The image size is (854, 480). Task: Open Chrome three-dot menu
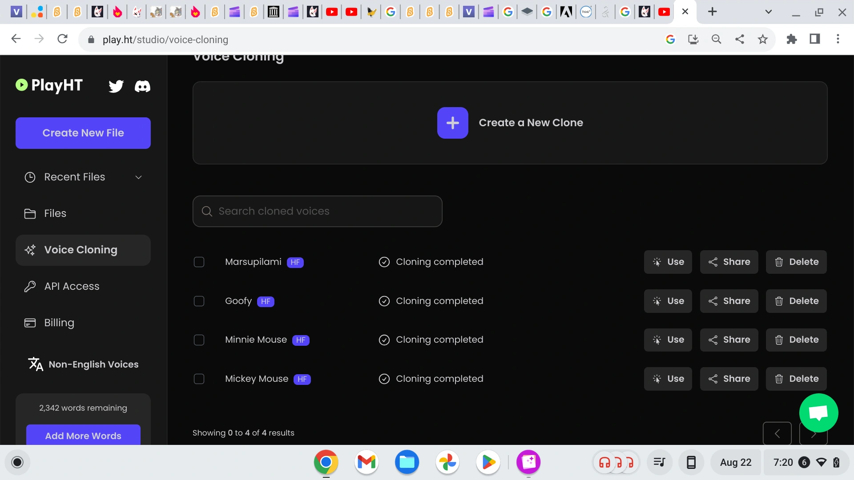coord(838,39)
